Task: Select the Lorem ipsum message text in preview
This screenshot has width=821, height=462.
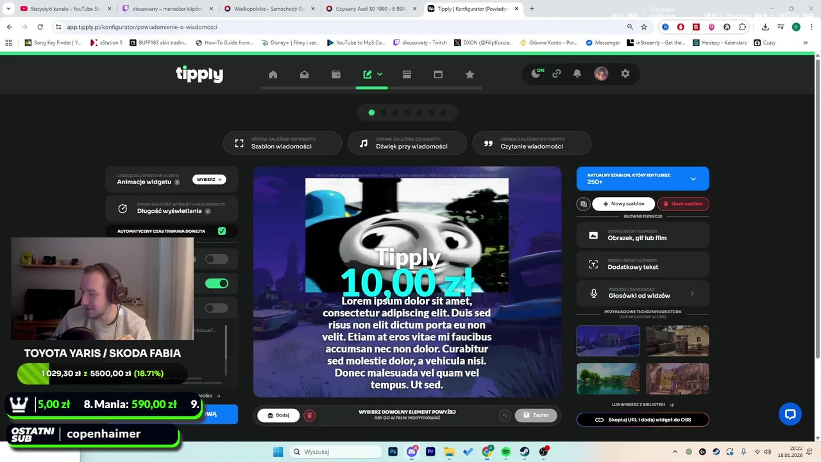Action: coord(407,343)
